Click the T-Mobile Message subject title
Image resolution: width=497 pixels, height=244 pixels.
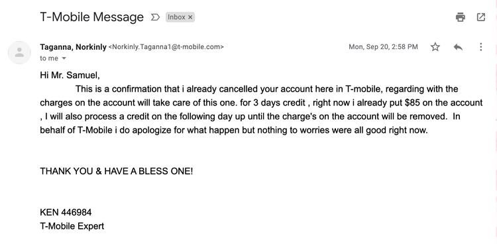[x=91, y=17]
